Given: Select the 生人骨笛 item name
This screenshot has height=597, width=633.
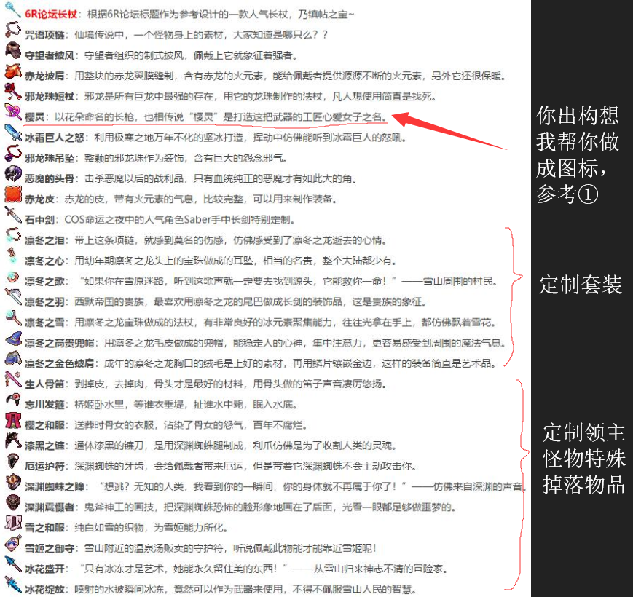Looking at the screenshot, I should click(45, 384).
